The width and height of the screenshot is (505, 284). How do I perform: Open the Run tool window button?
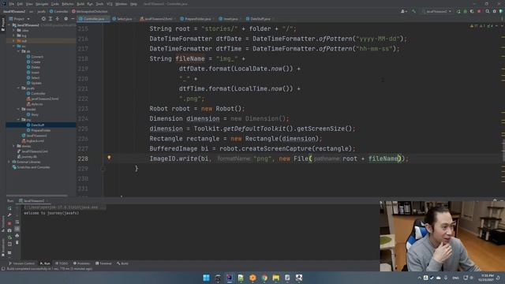point(45,263)
